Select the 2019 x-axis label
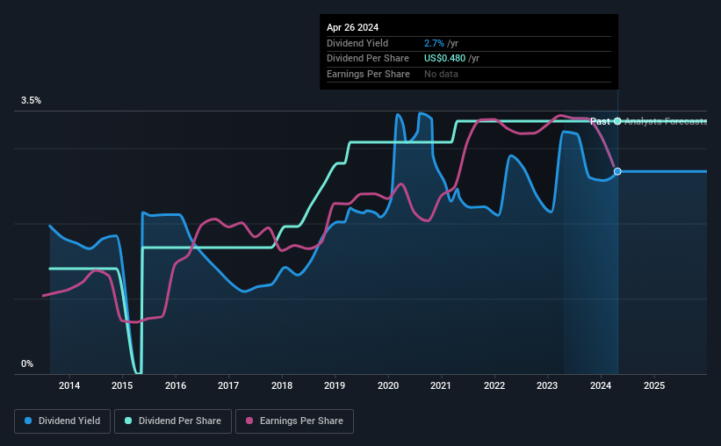Image resolution: width=721 pixels, height=446 pixels. [x=335, y=385]
